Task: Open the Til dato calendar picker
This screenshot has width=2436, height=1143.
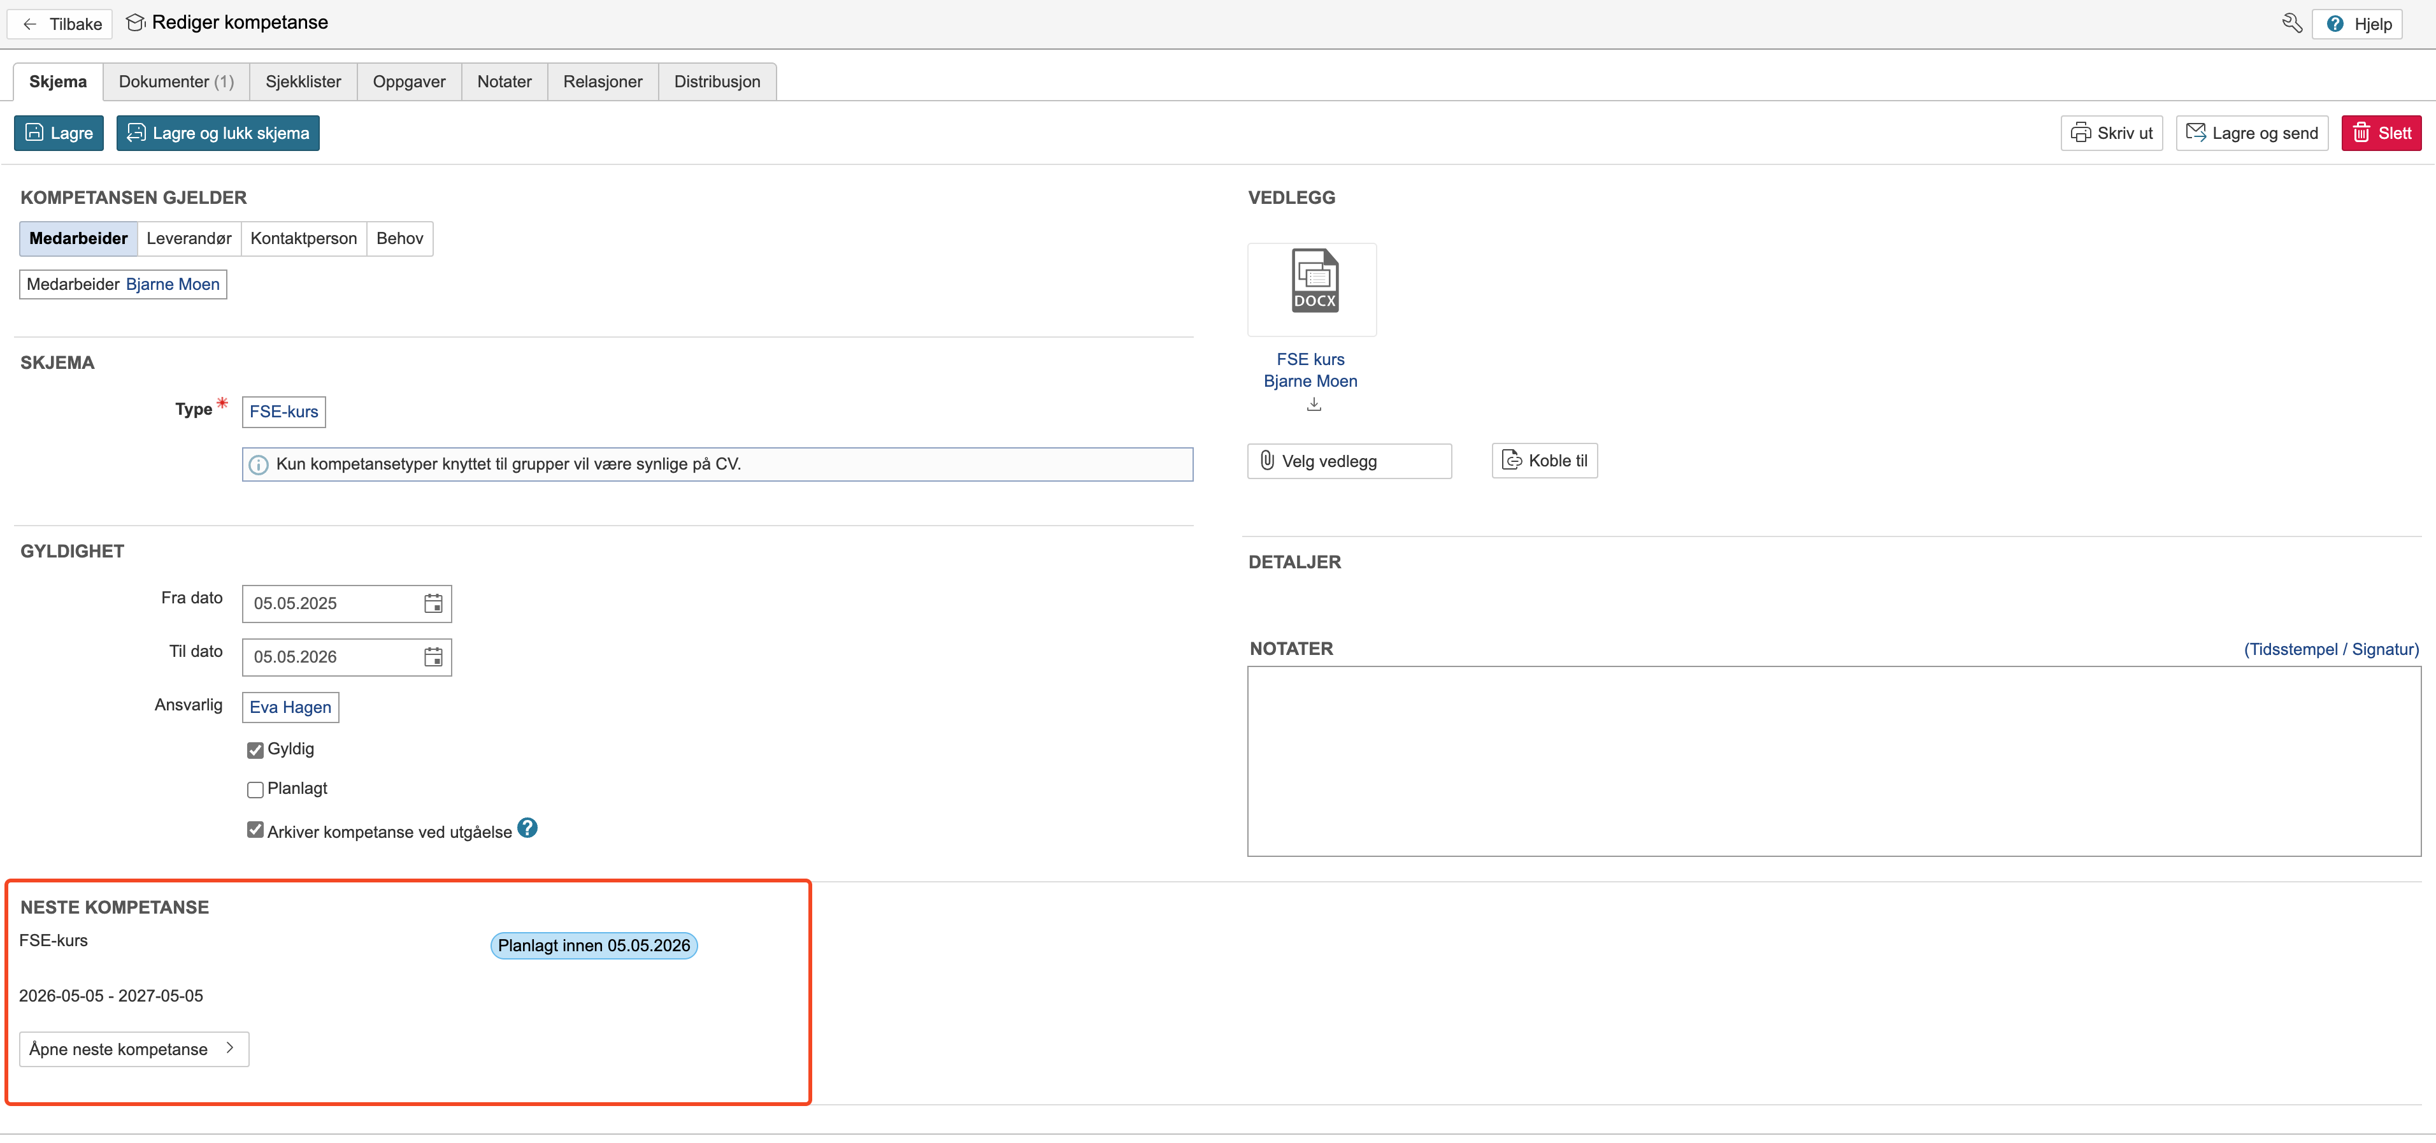Action: click(433, 657)
